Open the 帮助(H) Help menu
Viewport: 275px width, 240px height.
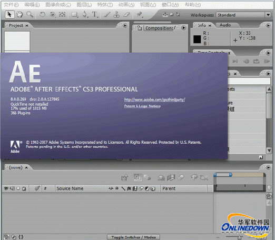(193, 5)
